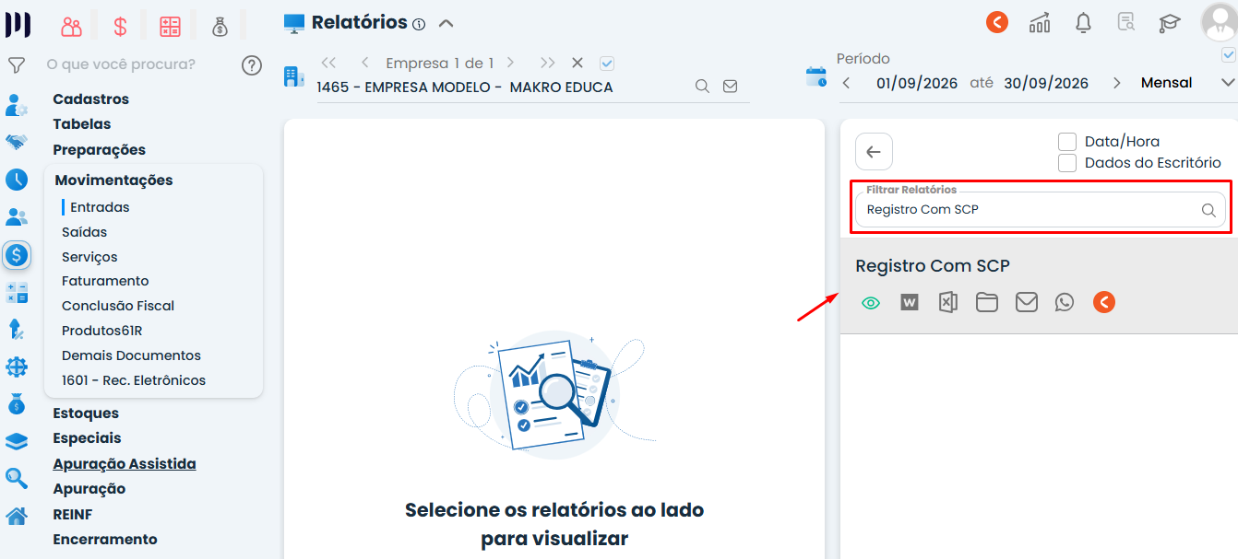The height and width of the screenshot is (559, 1238).
Task: Go to the first company
Action: (x=328, y=64)
